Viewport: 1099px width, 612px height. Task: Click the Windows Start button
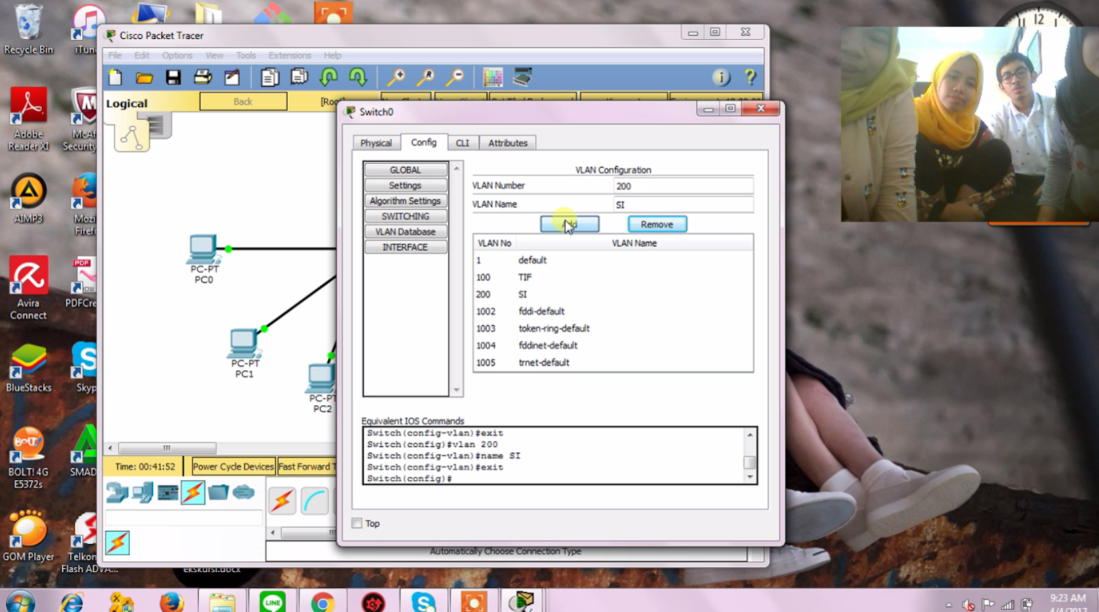21,602
